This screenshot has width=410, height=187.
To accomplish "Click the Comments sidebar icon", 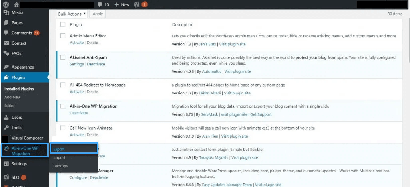I will coord(6,33).
